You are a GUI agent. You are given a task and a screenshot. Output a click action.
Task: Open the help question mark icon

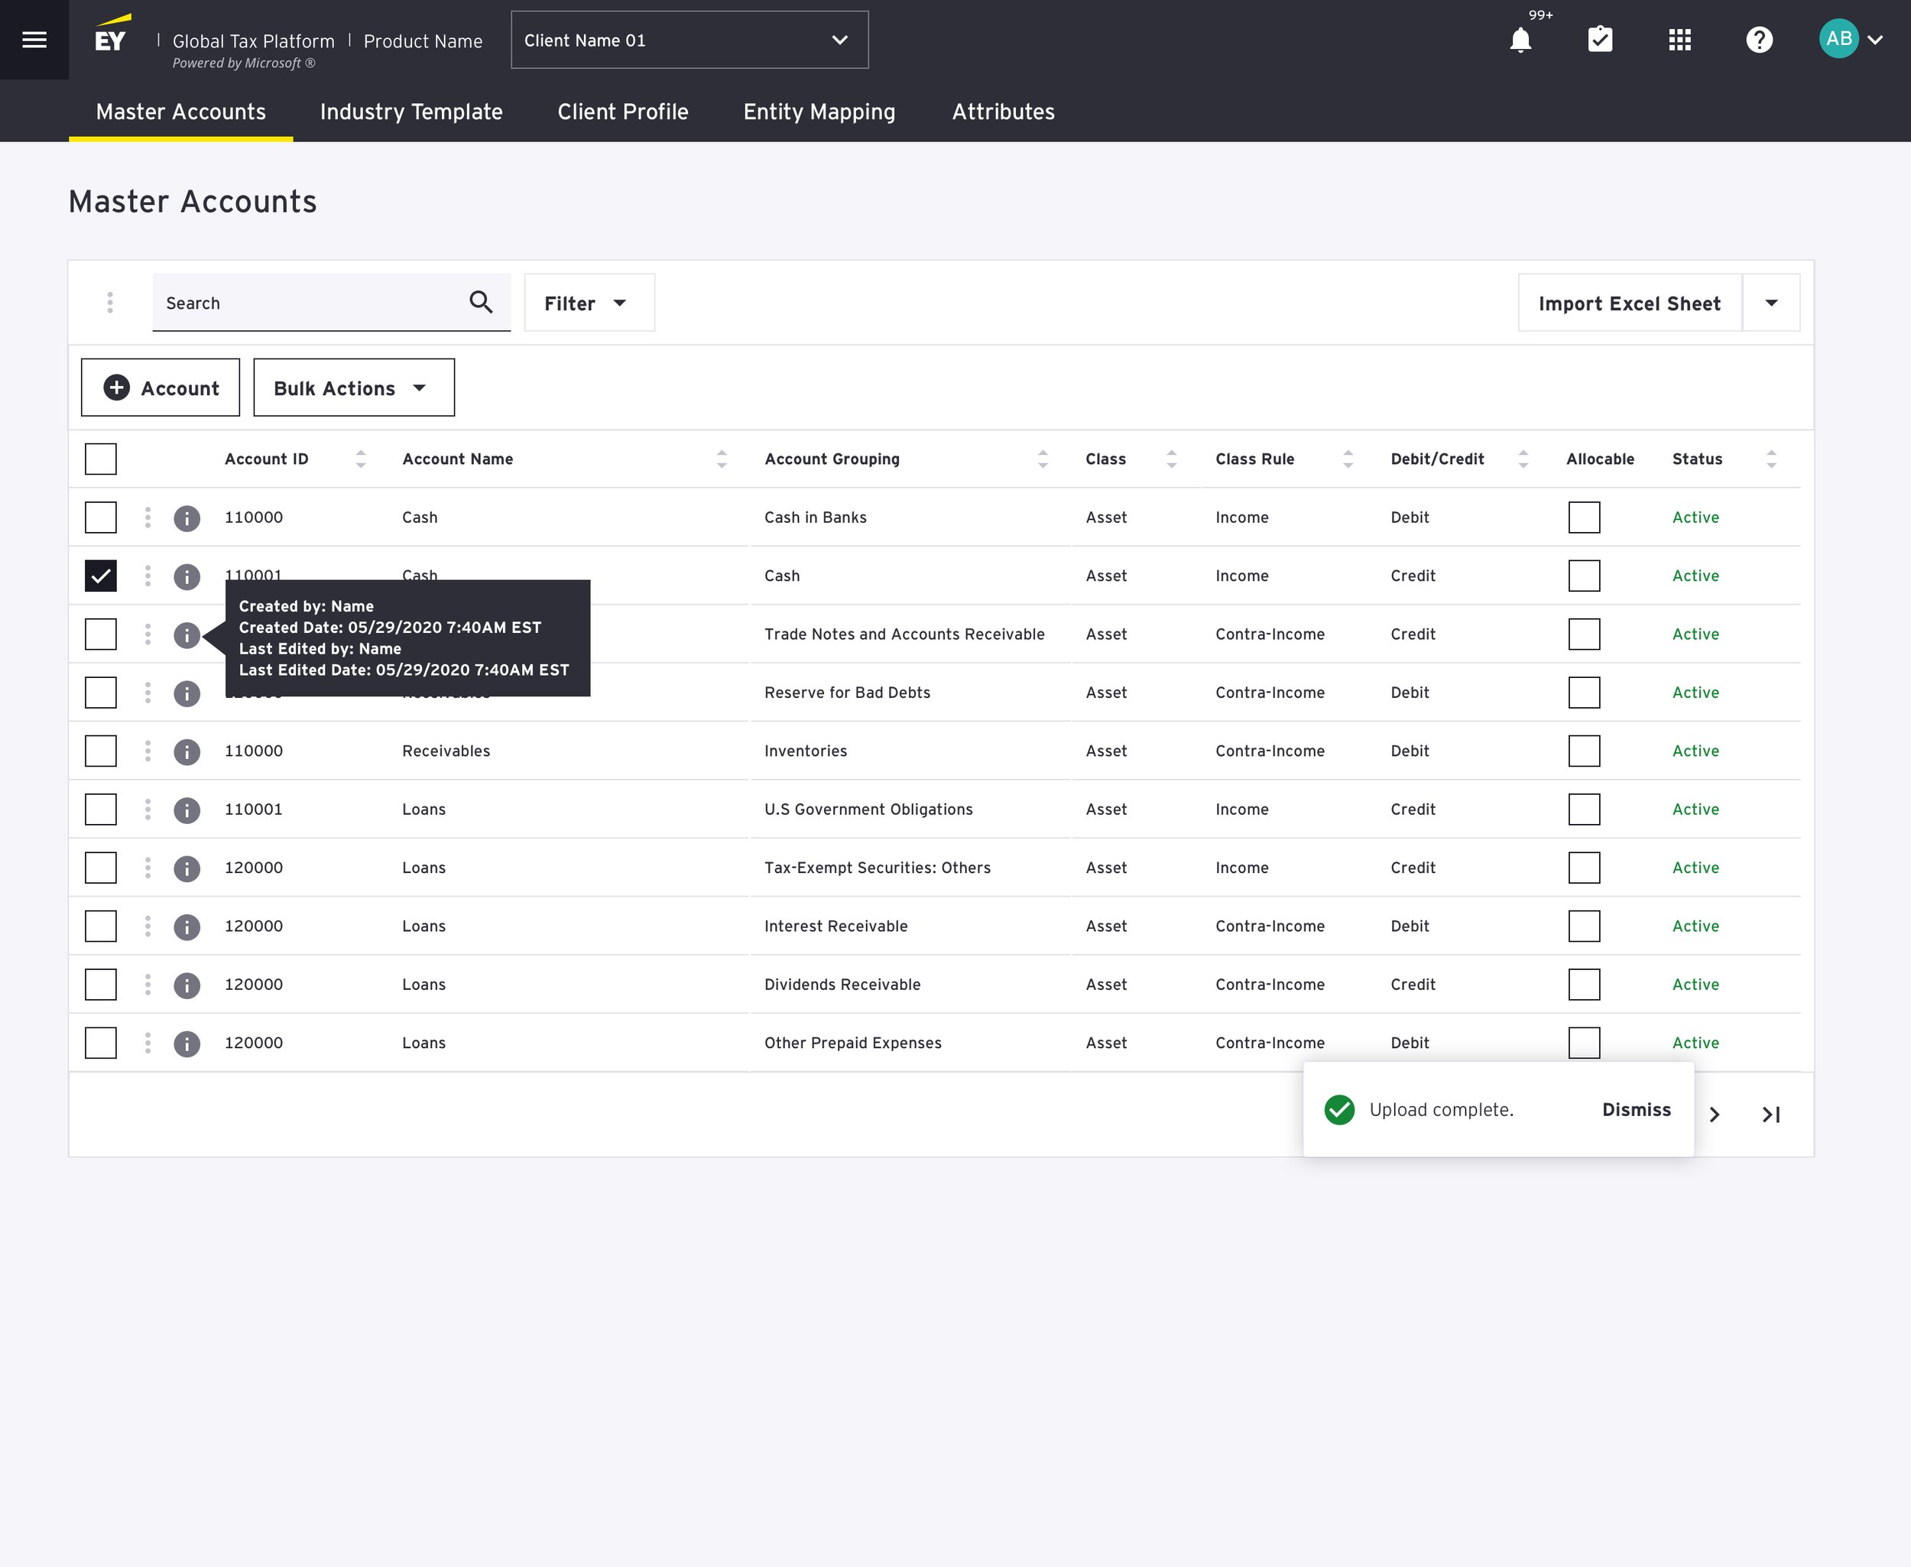pyautogui.click(x=1758, y=40)
